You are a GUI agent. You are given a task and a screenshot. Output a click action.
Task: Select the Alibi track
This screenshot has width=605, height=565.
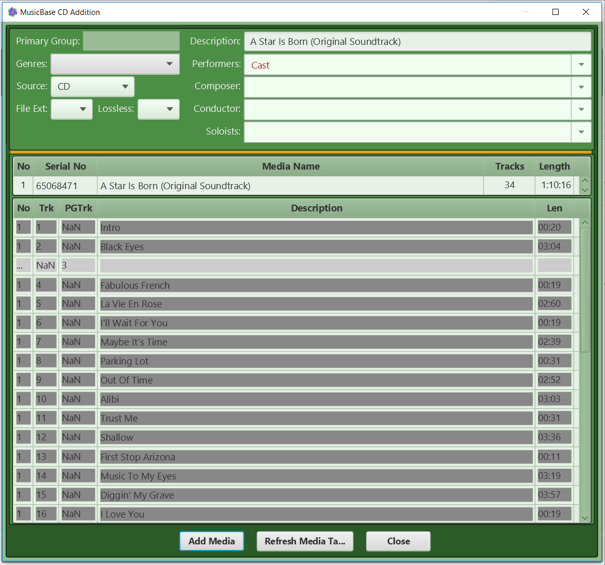coord(316,399)
